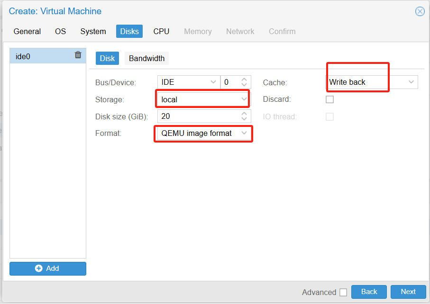Open the OS tab
This screenshot has width=430, height=304.
click(x=60, y=32)
